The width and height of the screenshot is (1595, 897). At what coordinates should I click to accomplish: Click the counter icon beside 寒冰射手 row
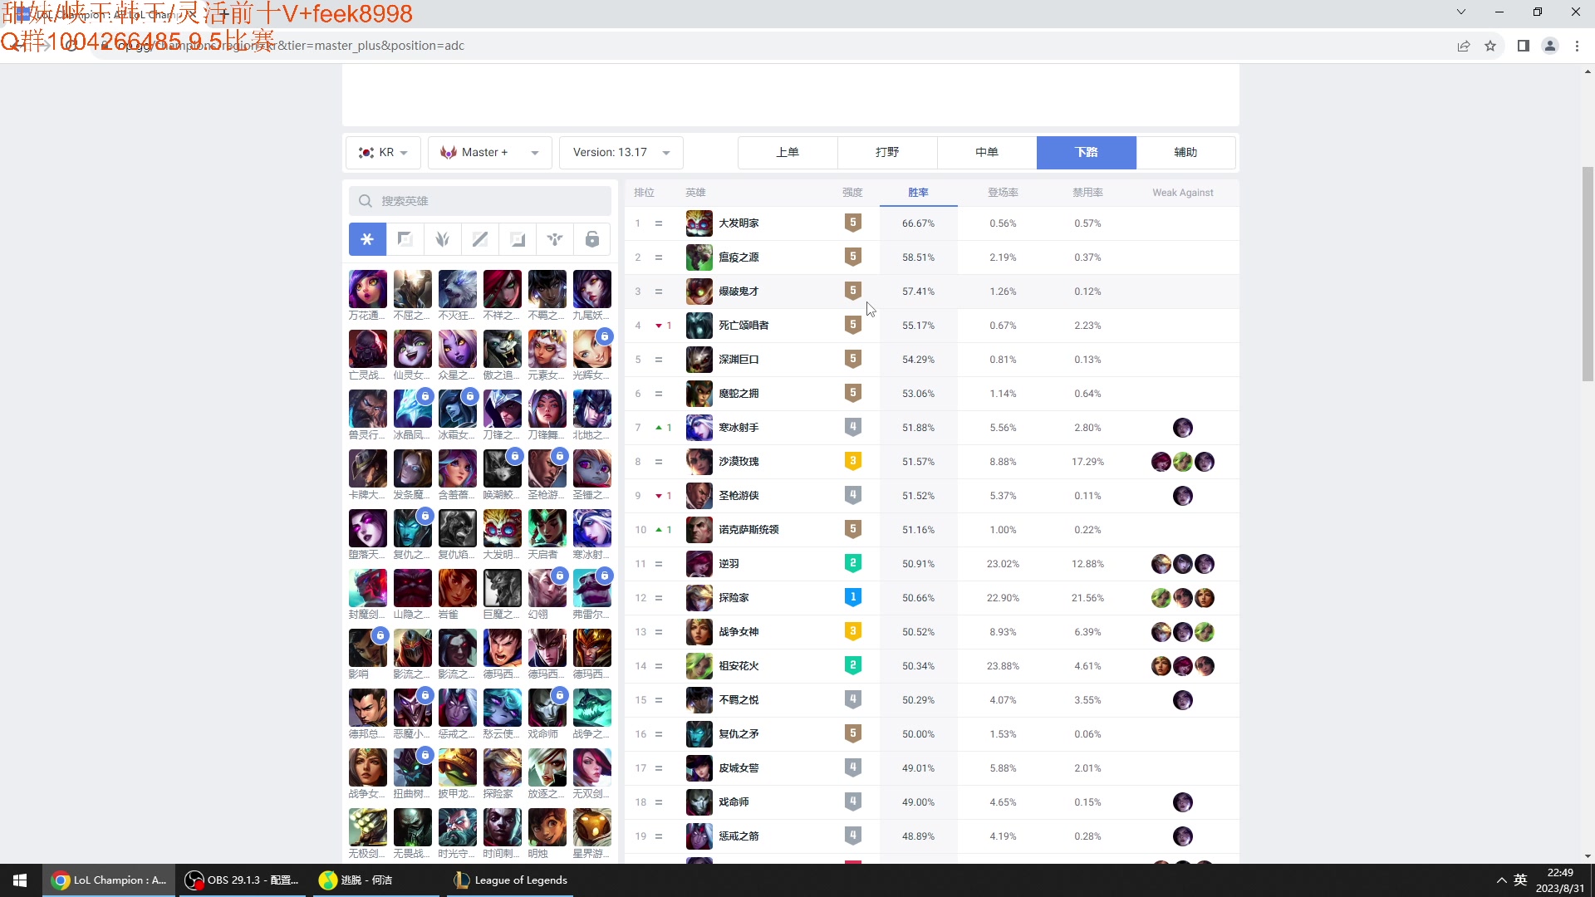[x=1183, y=428]
